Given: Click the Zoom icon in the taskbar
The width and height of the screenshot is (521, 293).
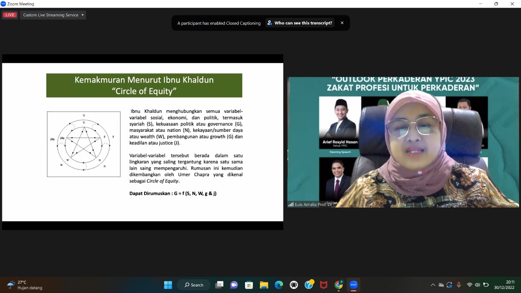Looking at the screenshot, I should click(353, 285).
